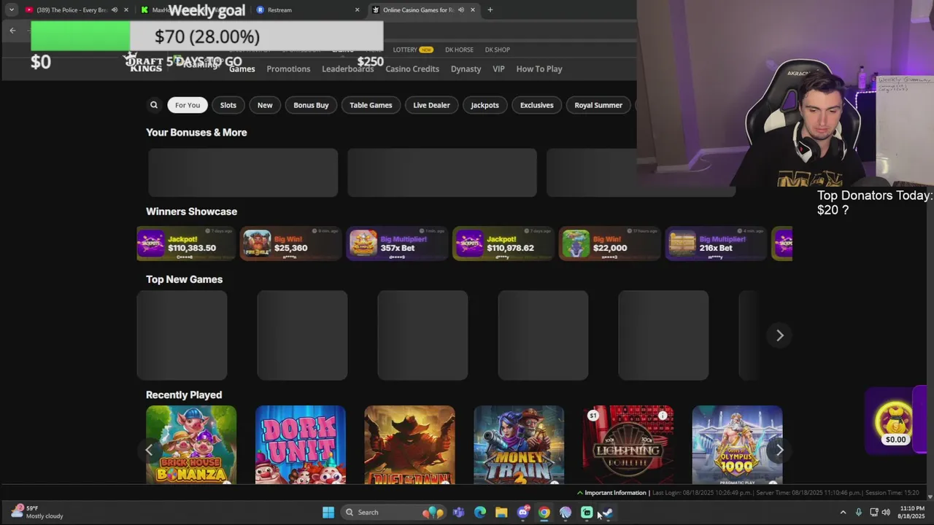Viewport: 934px width, 525px height.
Task: Open the Live Dealer category
Action: tap(431, 105)
